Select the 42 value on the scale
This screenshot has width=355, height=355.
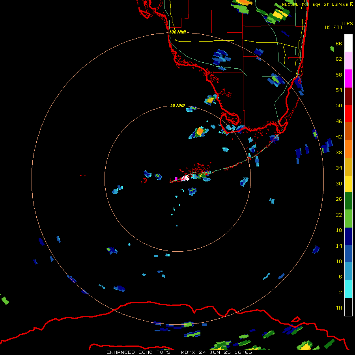coord(339,137)
